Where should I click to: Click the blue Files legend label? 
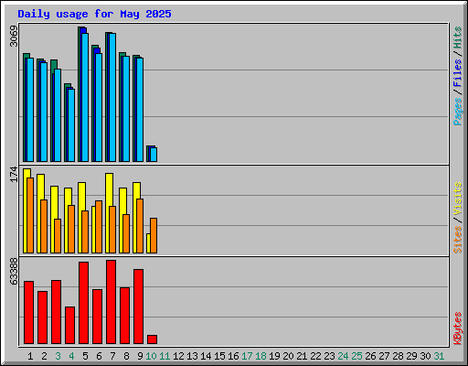click(x=457, y=73)
